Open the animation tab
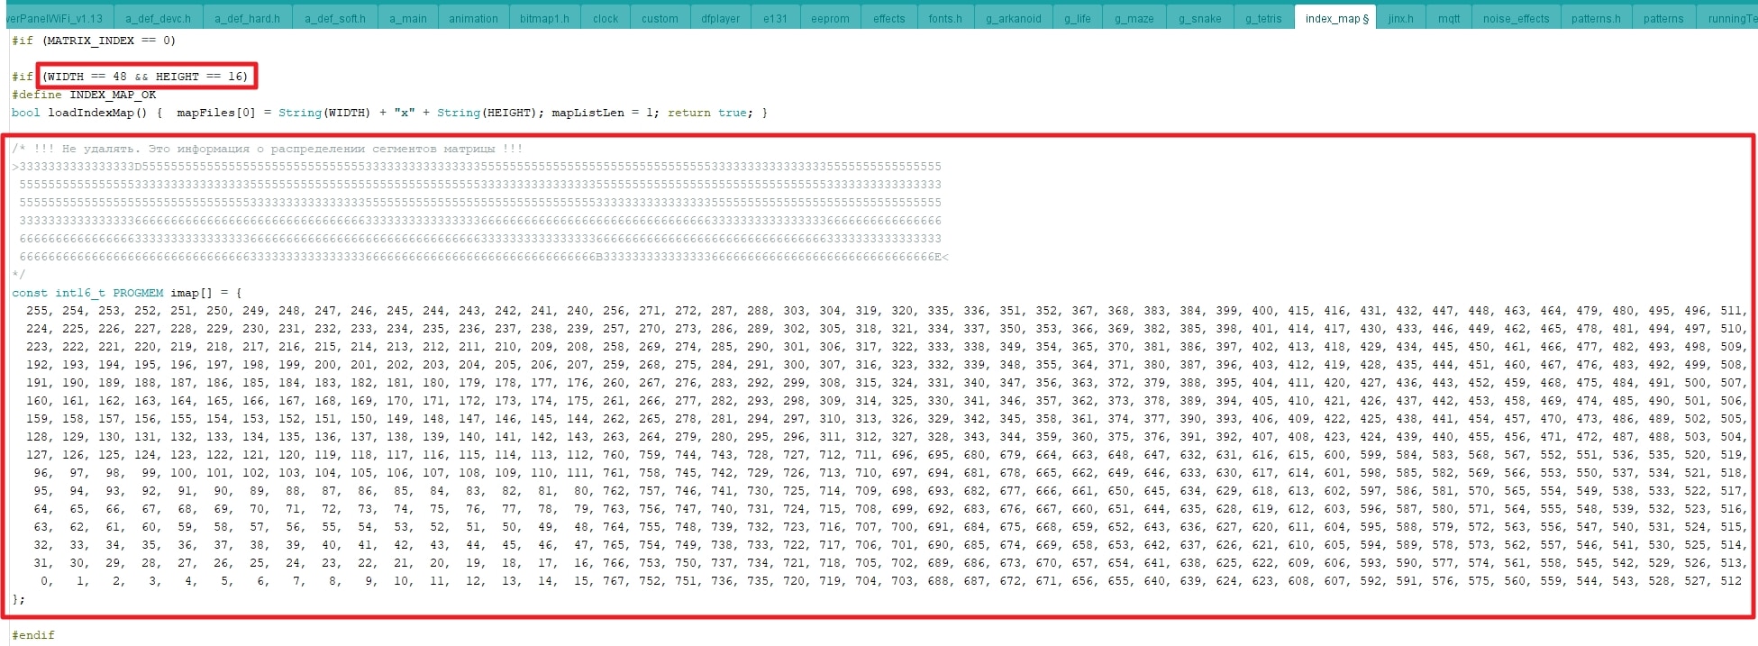 [x=473, y=18]
